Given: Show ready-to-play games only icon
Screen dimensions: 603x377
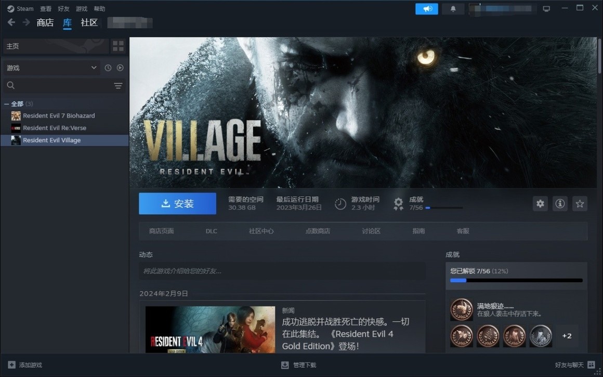Looking at the screenshot, I should [121, 68].
